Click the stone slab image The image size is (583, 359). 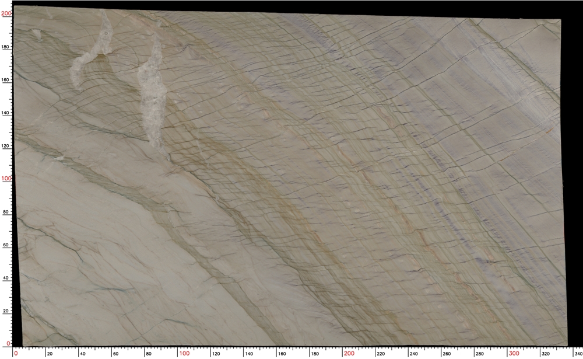tap(290, 176)
